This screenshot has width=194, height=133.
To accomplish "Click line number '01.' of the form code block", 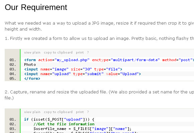I will tap(13, 60).
